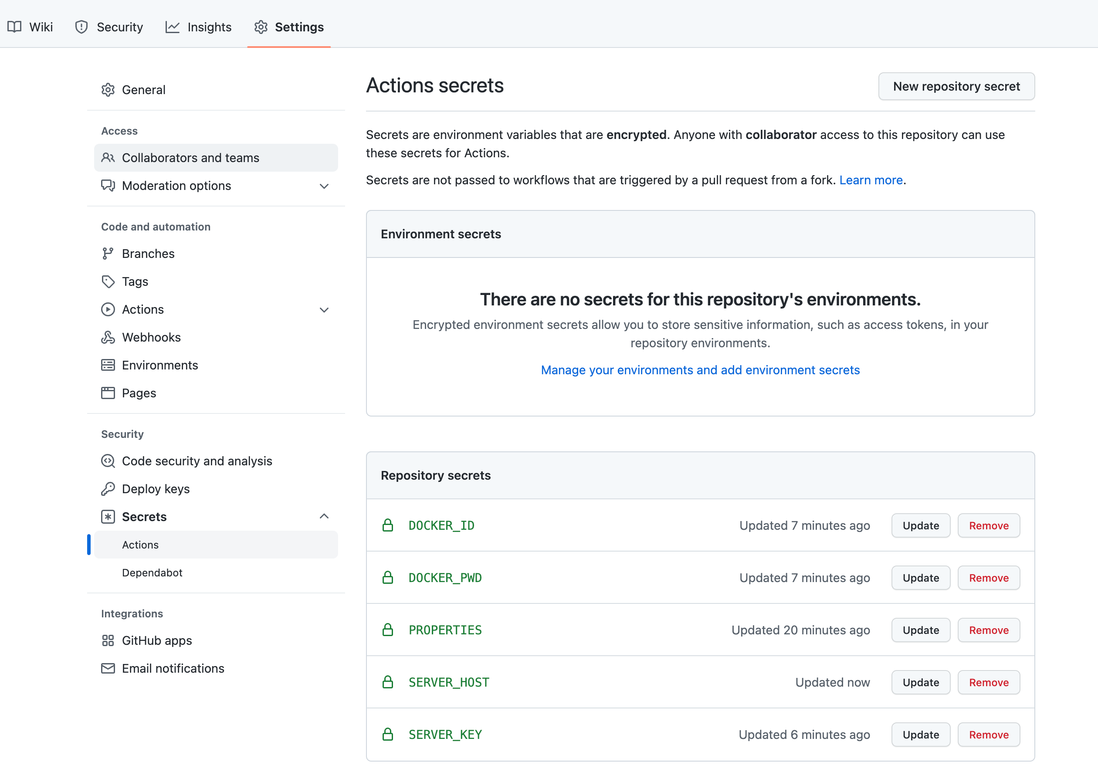Image resolution: width=1098 pixels, height=779 pixels.
Task: Expand the Moderation options chevron
Action: click(x=324, y=186)
